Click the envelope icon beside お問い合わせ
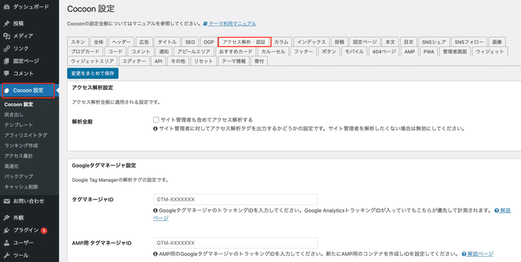The height and width of the screenshot is (262, 521). tap(7, 201)
